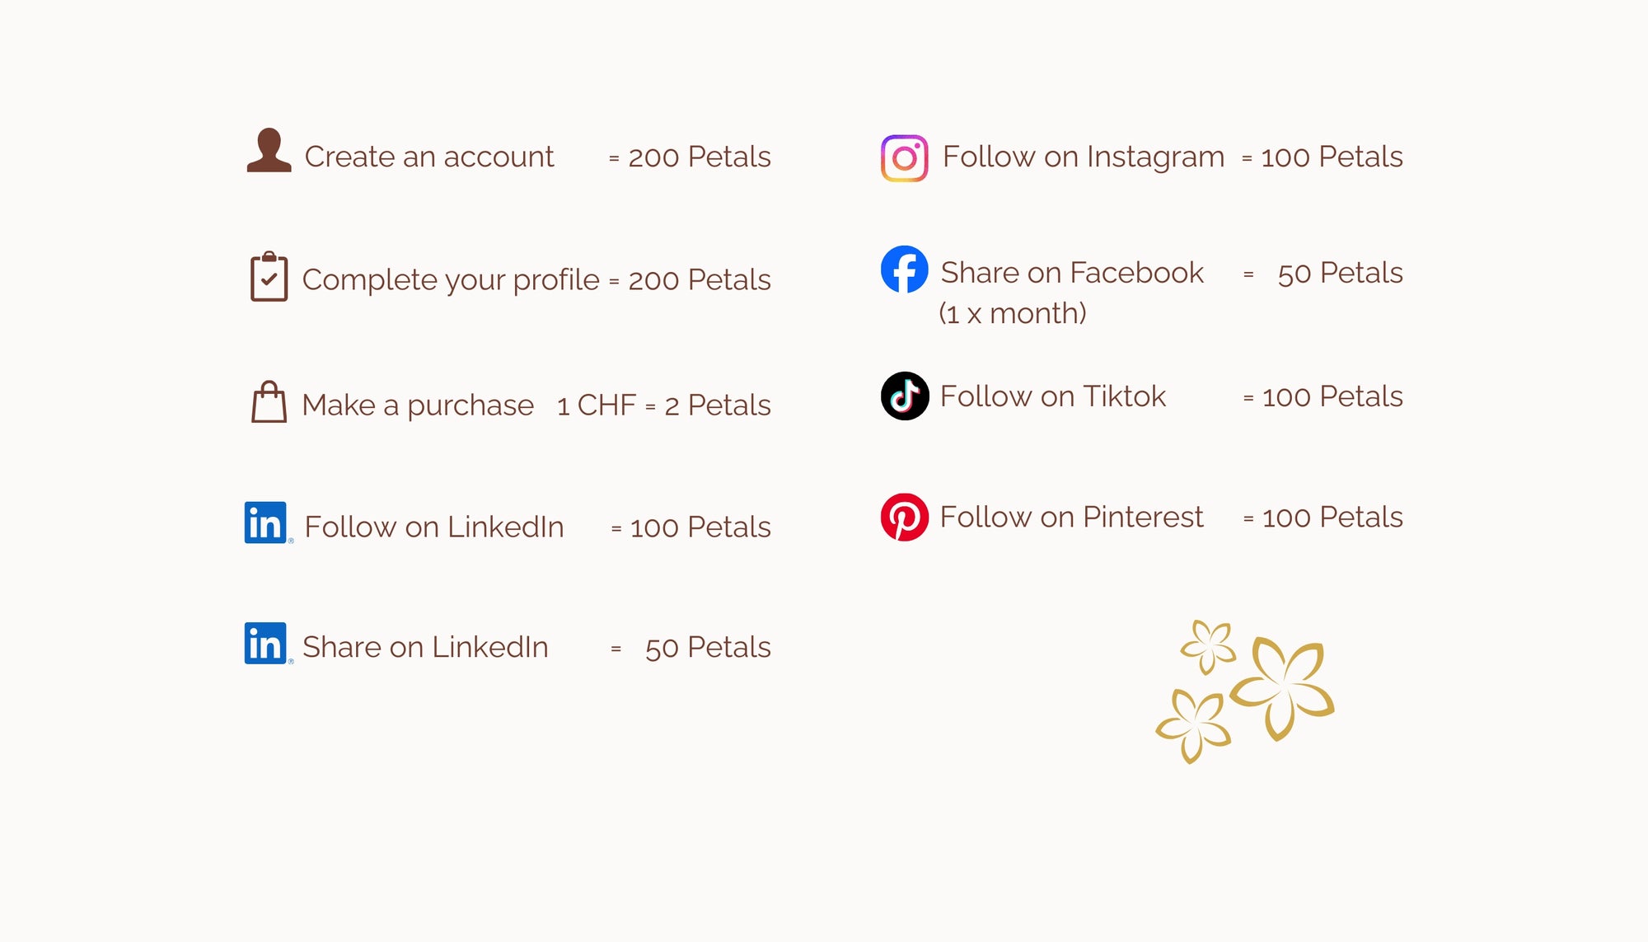Click the Instagram logo icon
This screenshot has width=1648, height=942.
pyautogui.click(x=904, y=157)
